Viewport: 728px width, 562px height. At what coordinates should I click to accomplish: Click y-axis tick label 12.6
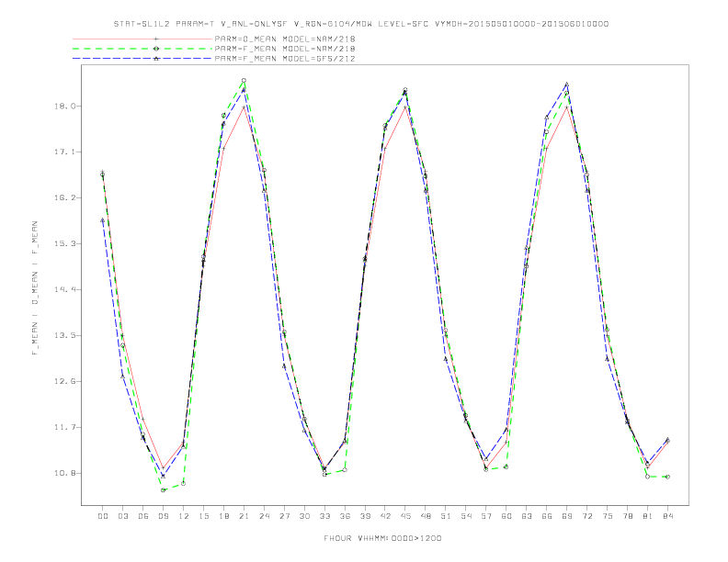pyautogui.click(x=64, y=382)
